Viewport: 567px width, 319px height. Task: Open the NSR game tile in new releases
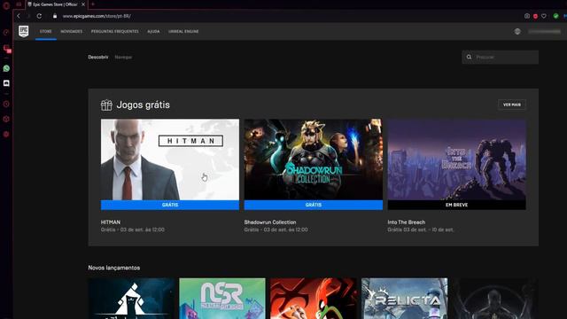tap(222, 299)
